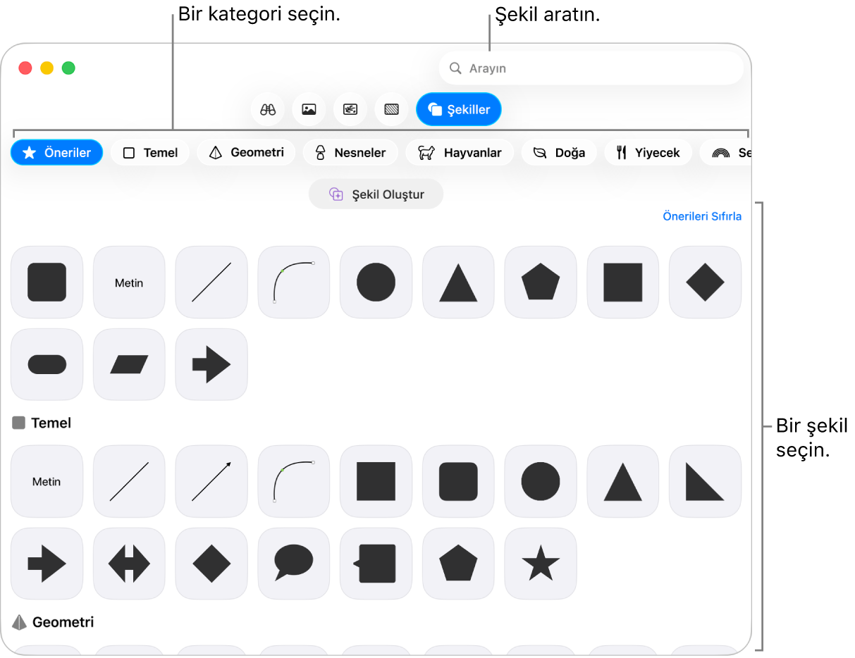Choose the Yiyecek category

coord(648,152)
